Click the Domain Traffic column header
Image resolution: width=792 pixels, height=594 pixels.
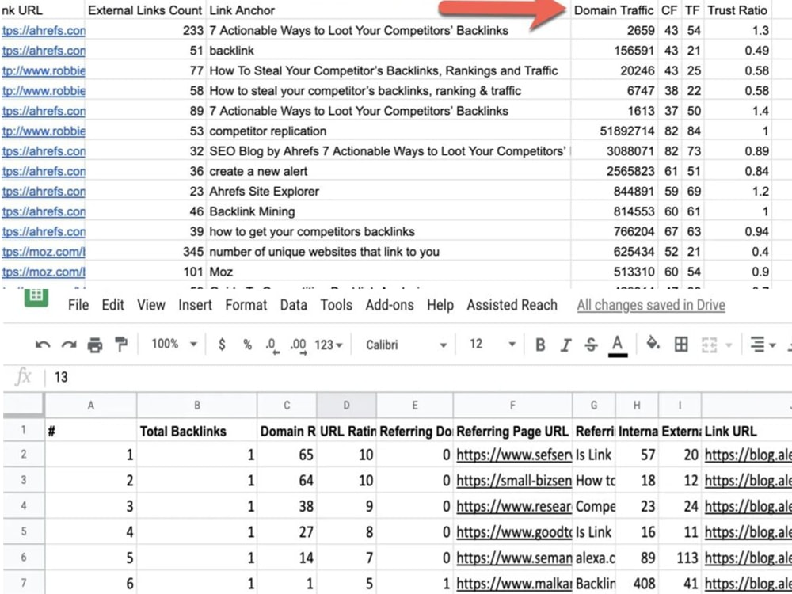tap(615, 10)
